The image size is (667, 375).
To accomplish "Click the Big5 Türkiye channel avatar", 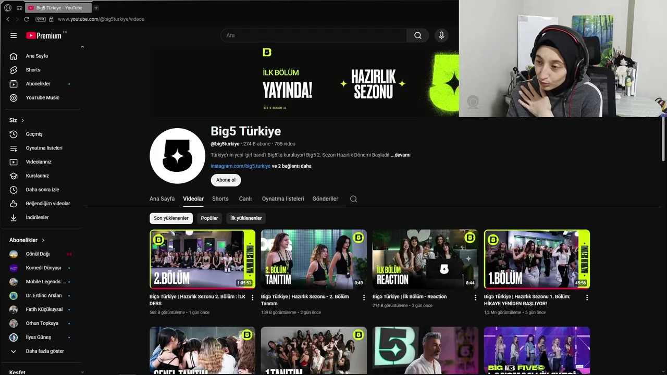I will (x=177, y=156).
